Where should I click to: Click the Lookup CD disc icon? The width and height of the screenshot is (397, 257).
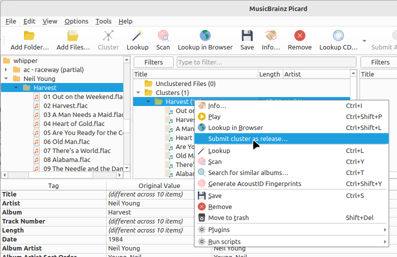coord(338,36)
